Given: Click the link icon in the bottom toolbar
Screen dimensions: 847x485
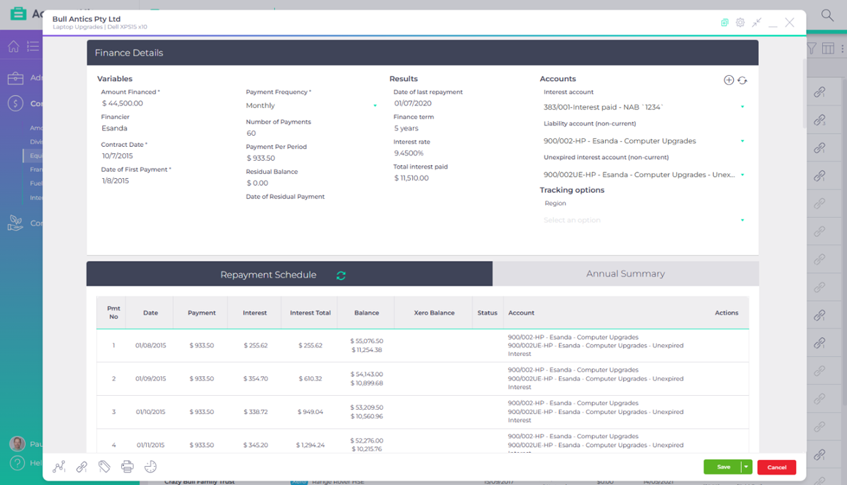Looking at the screenshot, I should click(81, 466).
